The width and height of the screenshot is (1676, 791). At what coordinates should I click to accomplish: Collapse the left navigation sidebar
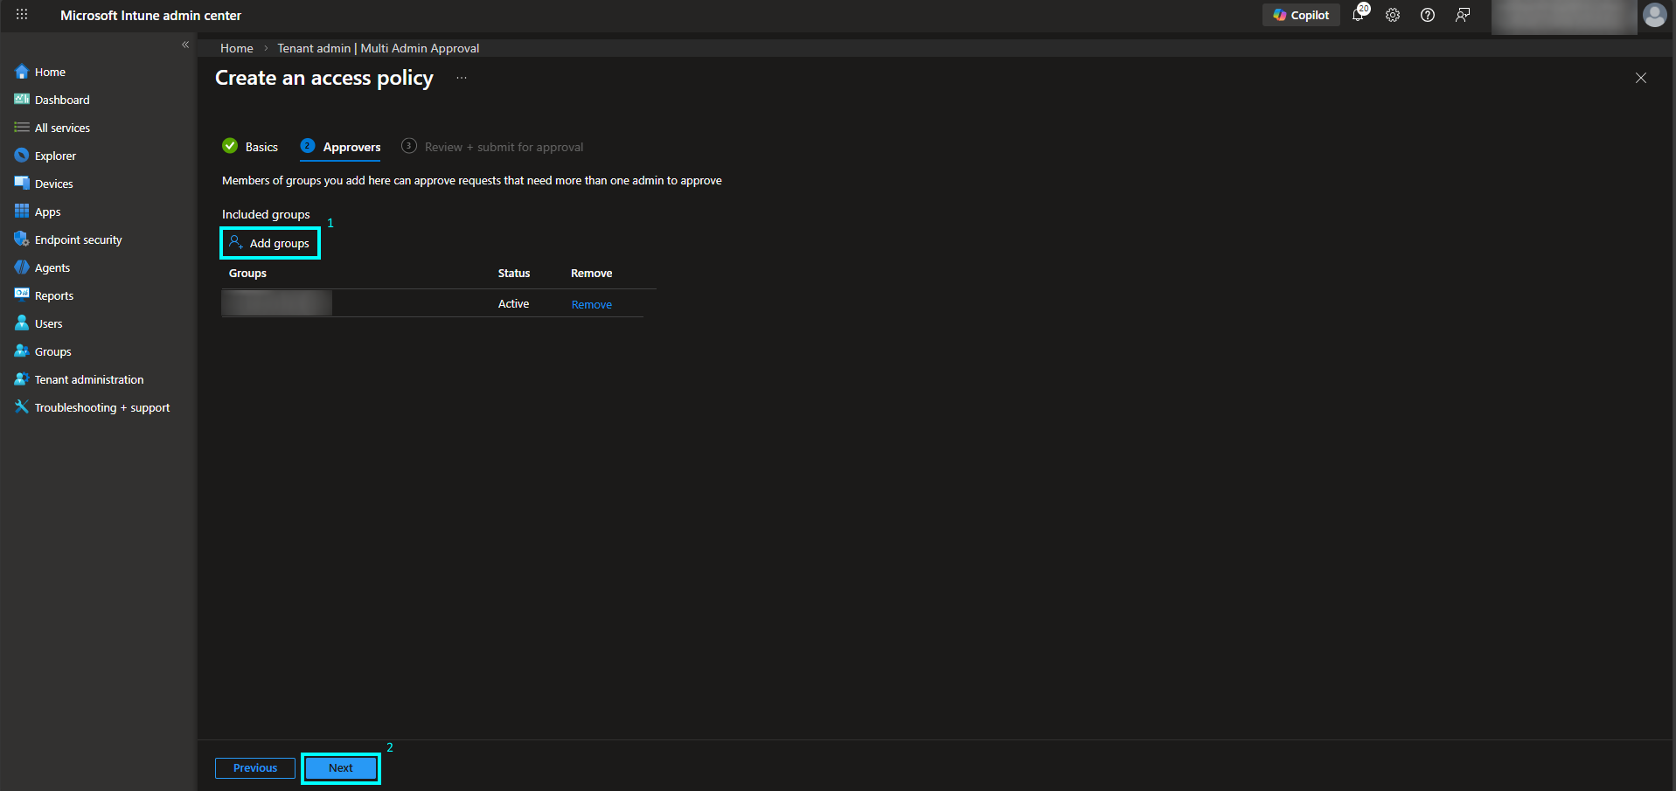[185, 45]
